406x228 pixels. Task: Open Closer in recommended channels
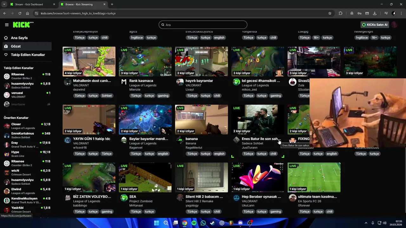[x=27, y=126]
